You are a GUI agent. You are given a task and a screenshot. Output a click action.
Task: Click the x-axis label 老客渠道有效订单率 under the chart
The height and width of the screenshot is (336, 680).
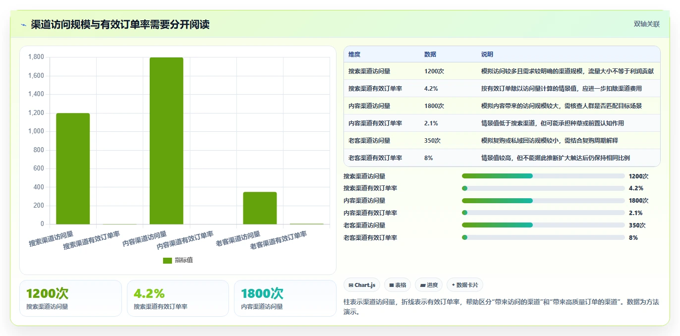[x=279, y=240]
